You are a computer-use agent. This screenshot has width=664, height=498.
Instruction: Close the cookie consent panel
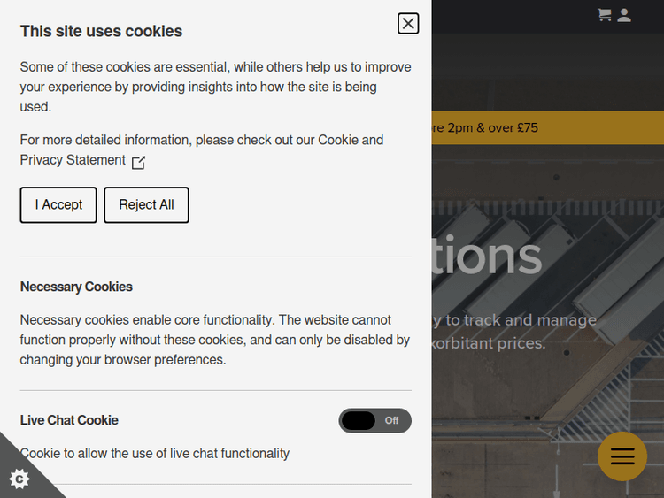coord(408,24)
